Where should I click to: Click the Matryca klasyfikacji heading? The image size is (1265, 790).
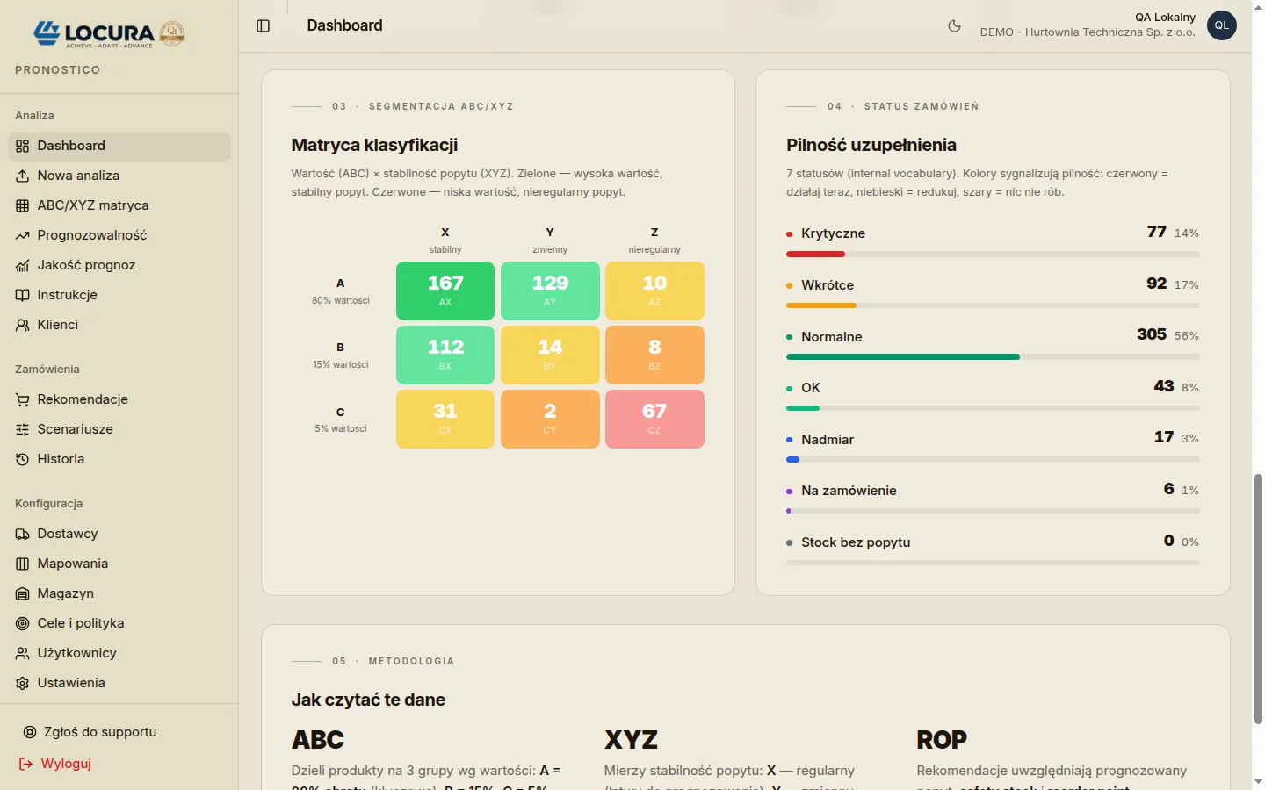(x=374, y=145)
